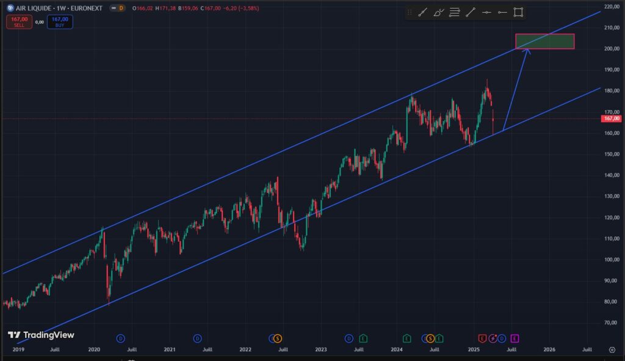625x361 pixels.
Task: Select the Rectangle drawing tool
Action: point(519,12)
